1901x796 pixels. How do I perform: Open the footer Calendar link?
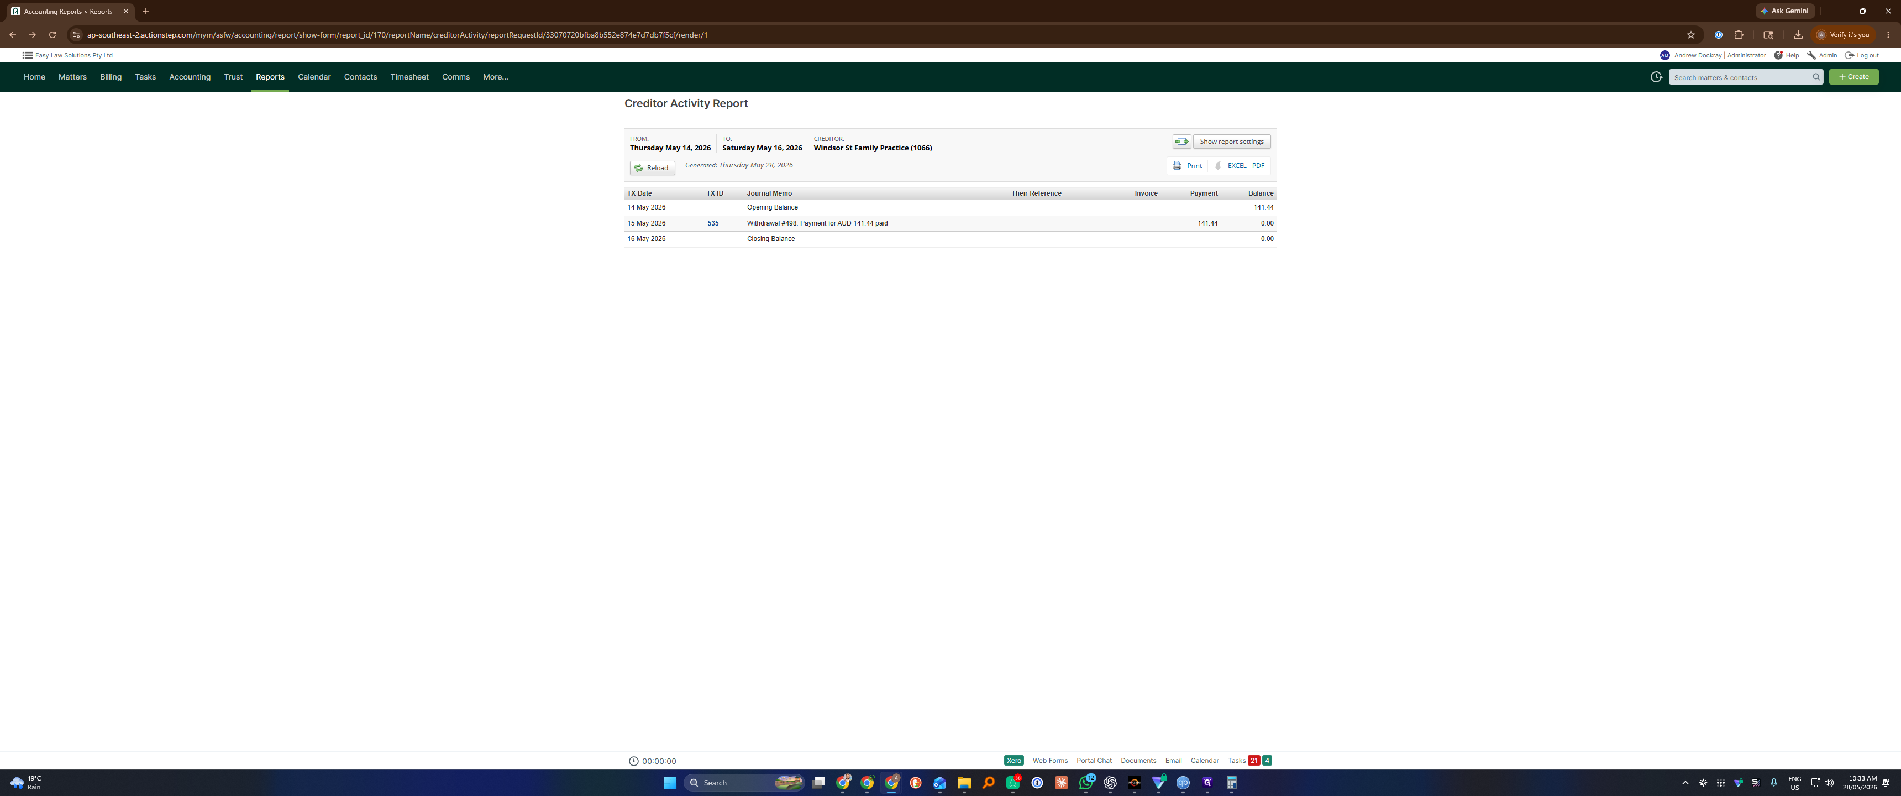1204,761
